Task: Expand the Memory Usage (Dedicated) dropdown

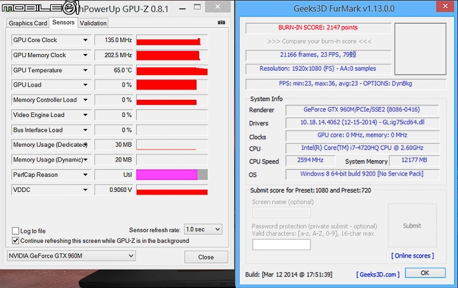Action: pyautogui.click(x=85, y=145)
